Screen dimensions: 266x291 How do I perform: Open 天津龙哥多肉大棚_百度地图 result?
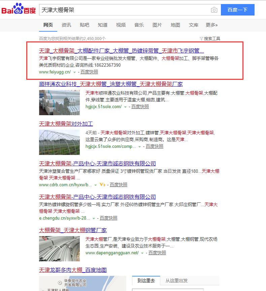click(73, 270)
